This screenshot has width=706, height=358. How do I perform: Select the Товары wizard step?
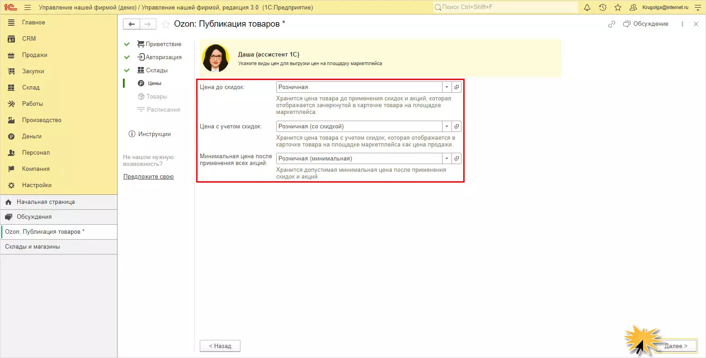coord(152,96)
